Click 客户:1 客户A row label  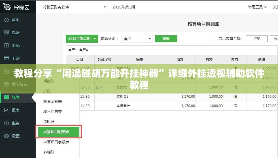[78, 50]
